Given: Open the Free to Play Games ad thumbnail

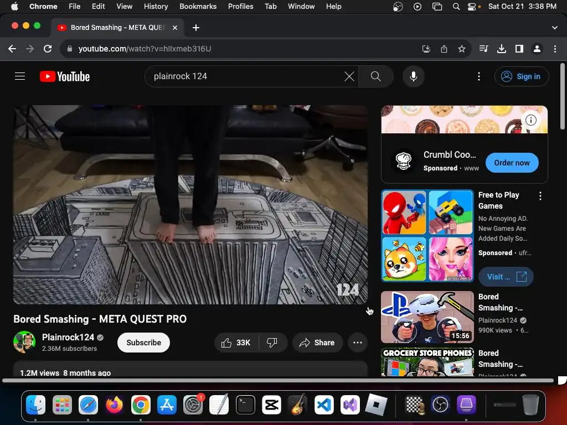Looking at the screenshot, I should coord(427,236).
